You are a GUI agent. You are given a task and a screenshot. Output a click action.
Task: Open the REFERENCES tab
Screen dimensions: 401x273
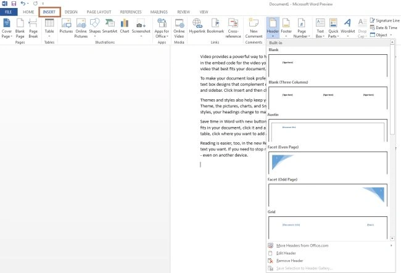pos(131,12)
